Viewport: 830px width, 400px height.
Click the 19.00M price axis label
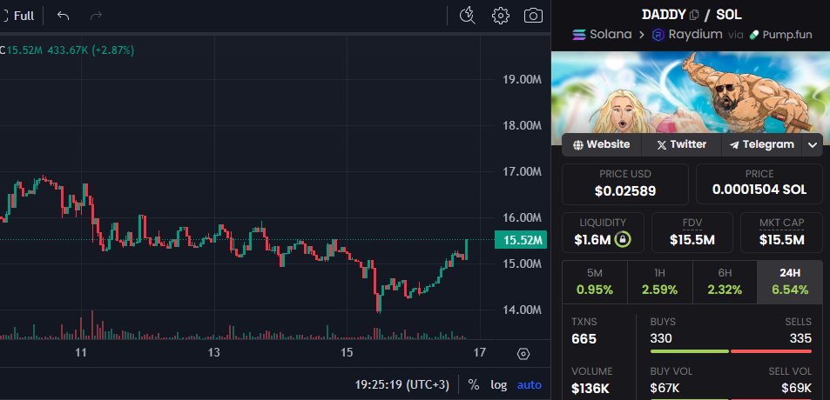(x=522, y=80)
